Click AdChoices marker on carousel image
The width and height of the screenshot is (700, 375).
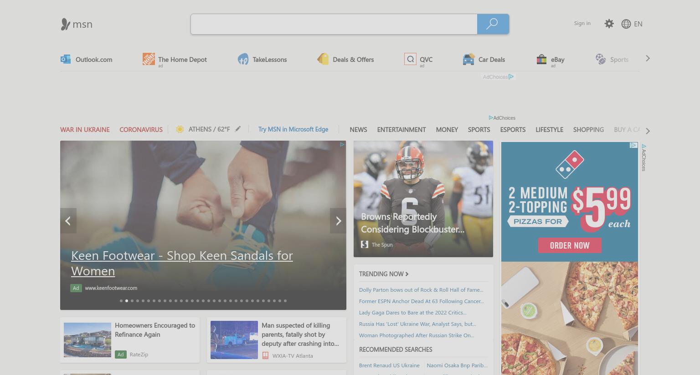coord(342,145)
